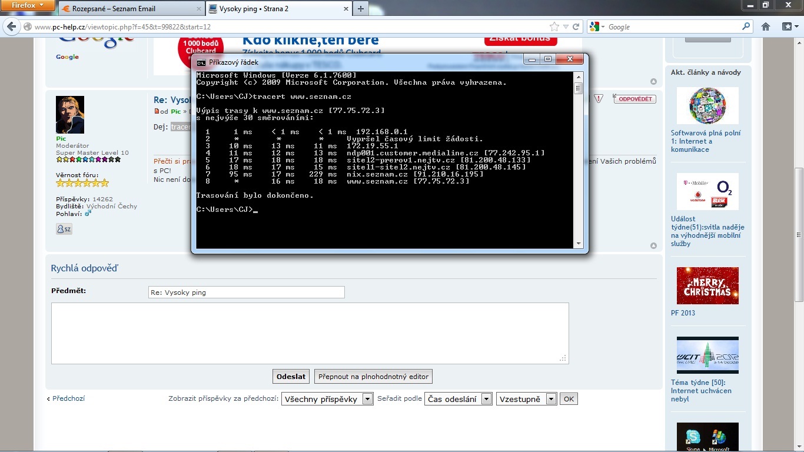Screen dimensions: 804x452
Task: Click the WCIT 2012 thumbnail image
Action: [x=707, y=355]
